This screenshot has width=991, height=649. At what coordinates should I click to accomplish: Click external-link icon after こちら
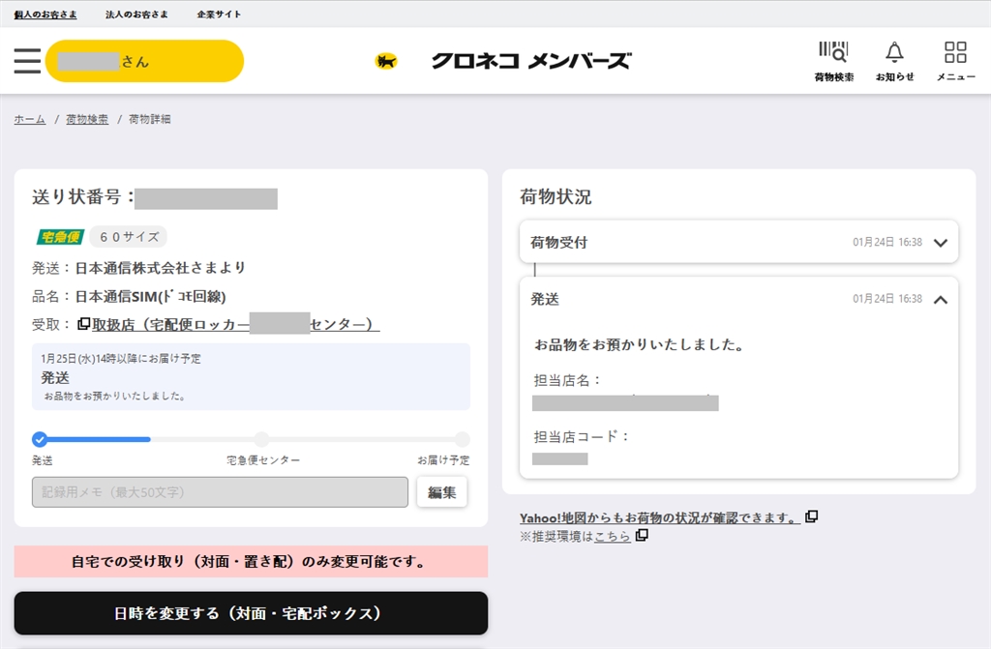tap(642, 535)
